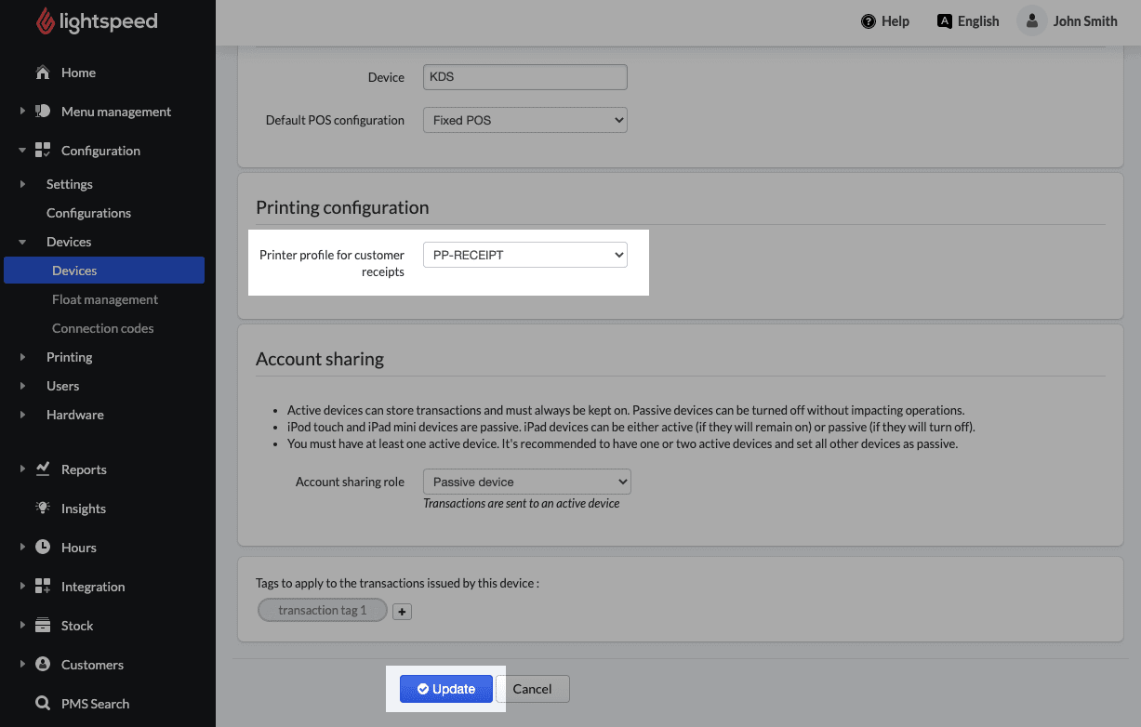Click the Hours clock icon

click(43, 548)
